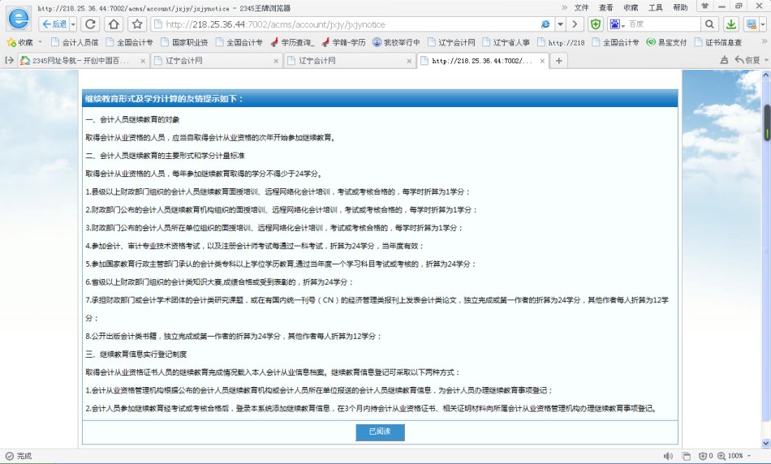Image resolution: width=771 pixels, height=464 pixels.
Task: Open the http://218 bookmark
Action: [561, 42]
